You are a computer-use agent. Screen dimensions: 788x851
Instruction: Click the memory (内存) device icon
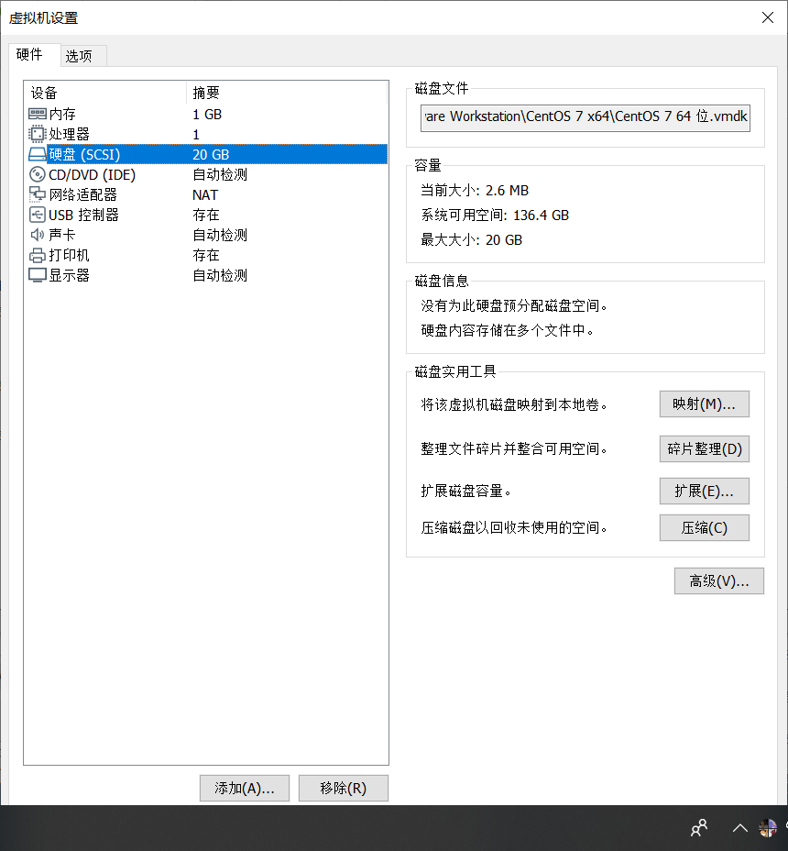(x=37, y=114)
